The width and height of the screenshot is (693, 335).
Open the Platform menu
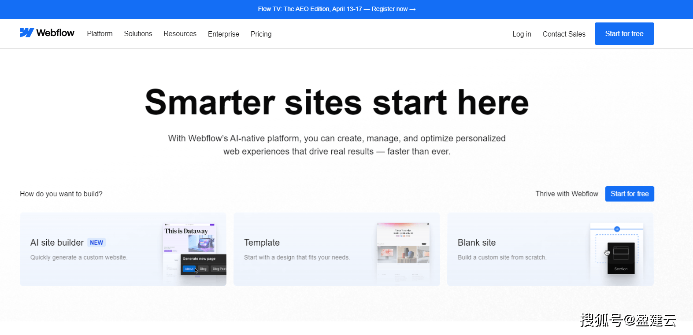[100, 34]
